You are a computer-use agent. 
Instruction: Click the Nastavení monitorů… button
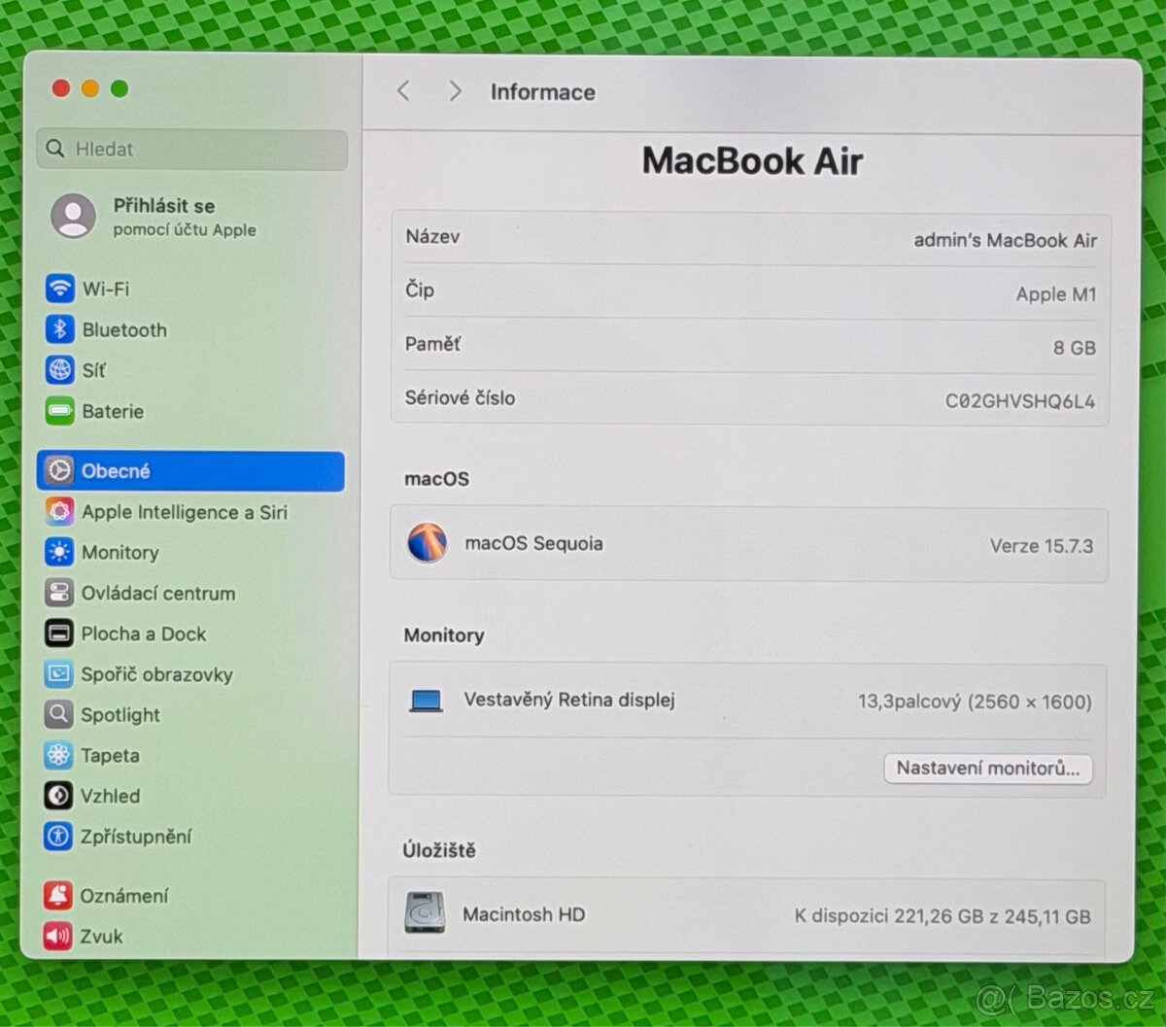pos(988,769)
